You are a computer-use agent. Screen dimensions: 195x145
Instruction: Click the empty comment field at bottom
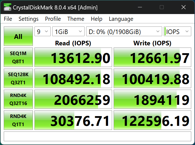coord(97,136)
